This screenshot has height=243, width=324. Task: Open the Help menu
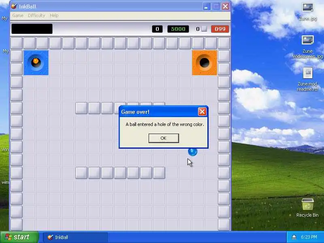(x=54, y=15)
